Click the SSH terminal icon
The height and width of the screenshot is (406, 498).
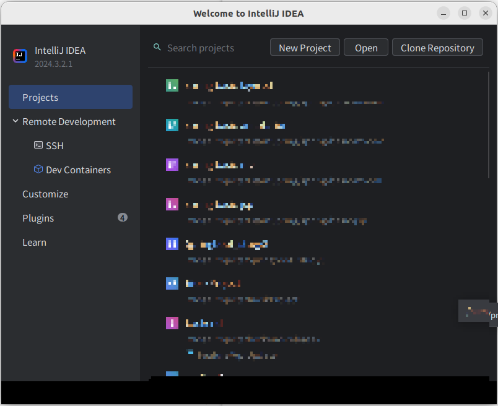pos(38,145)
